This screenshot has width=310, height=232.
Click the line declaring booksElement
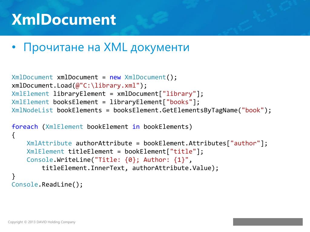[106, 102]
